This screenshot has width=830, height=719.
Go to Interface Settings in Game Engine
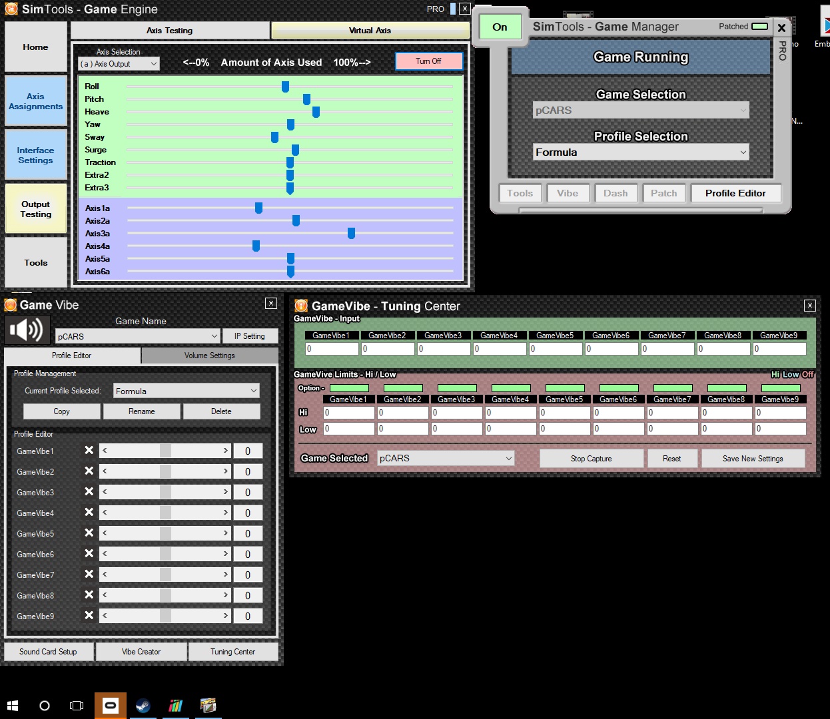click(36, 155)
